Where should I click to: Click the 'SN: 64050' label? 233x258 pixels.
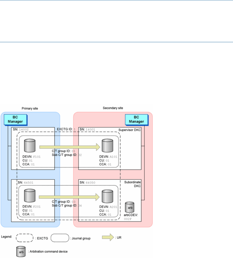click(x=87, y=182)
